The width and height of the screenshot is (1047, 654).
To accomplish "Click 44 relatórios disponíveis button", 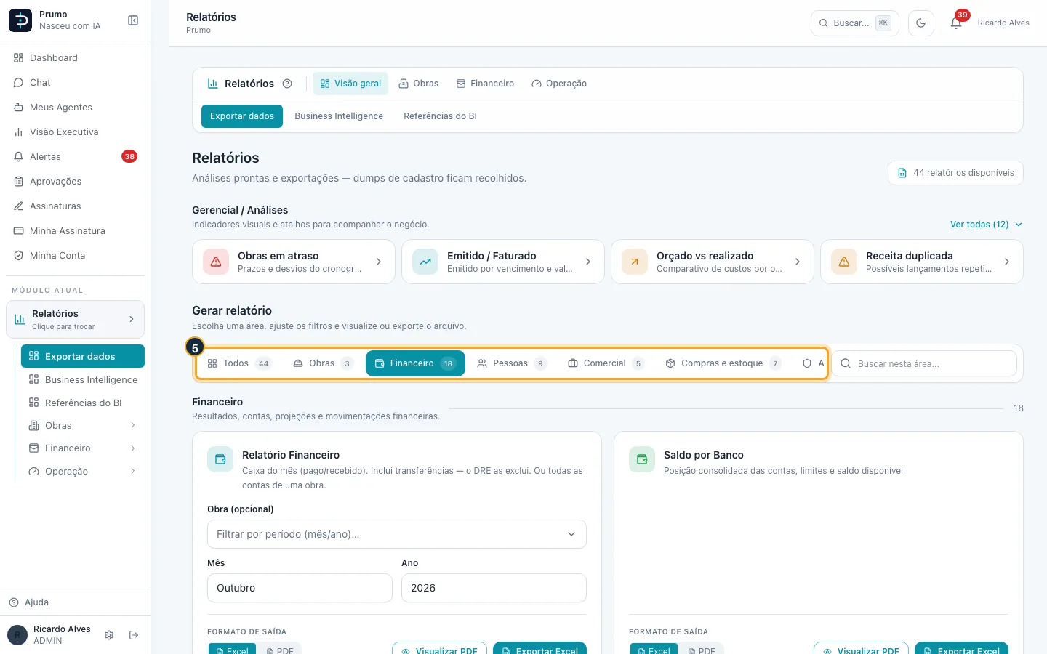I will (955, 173).
